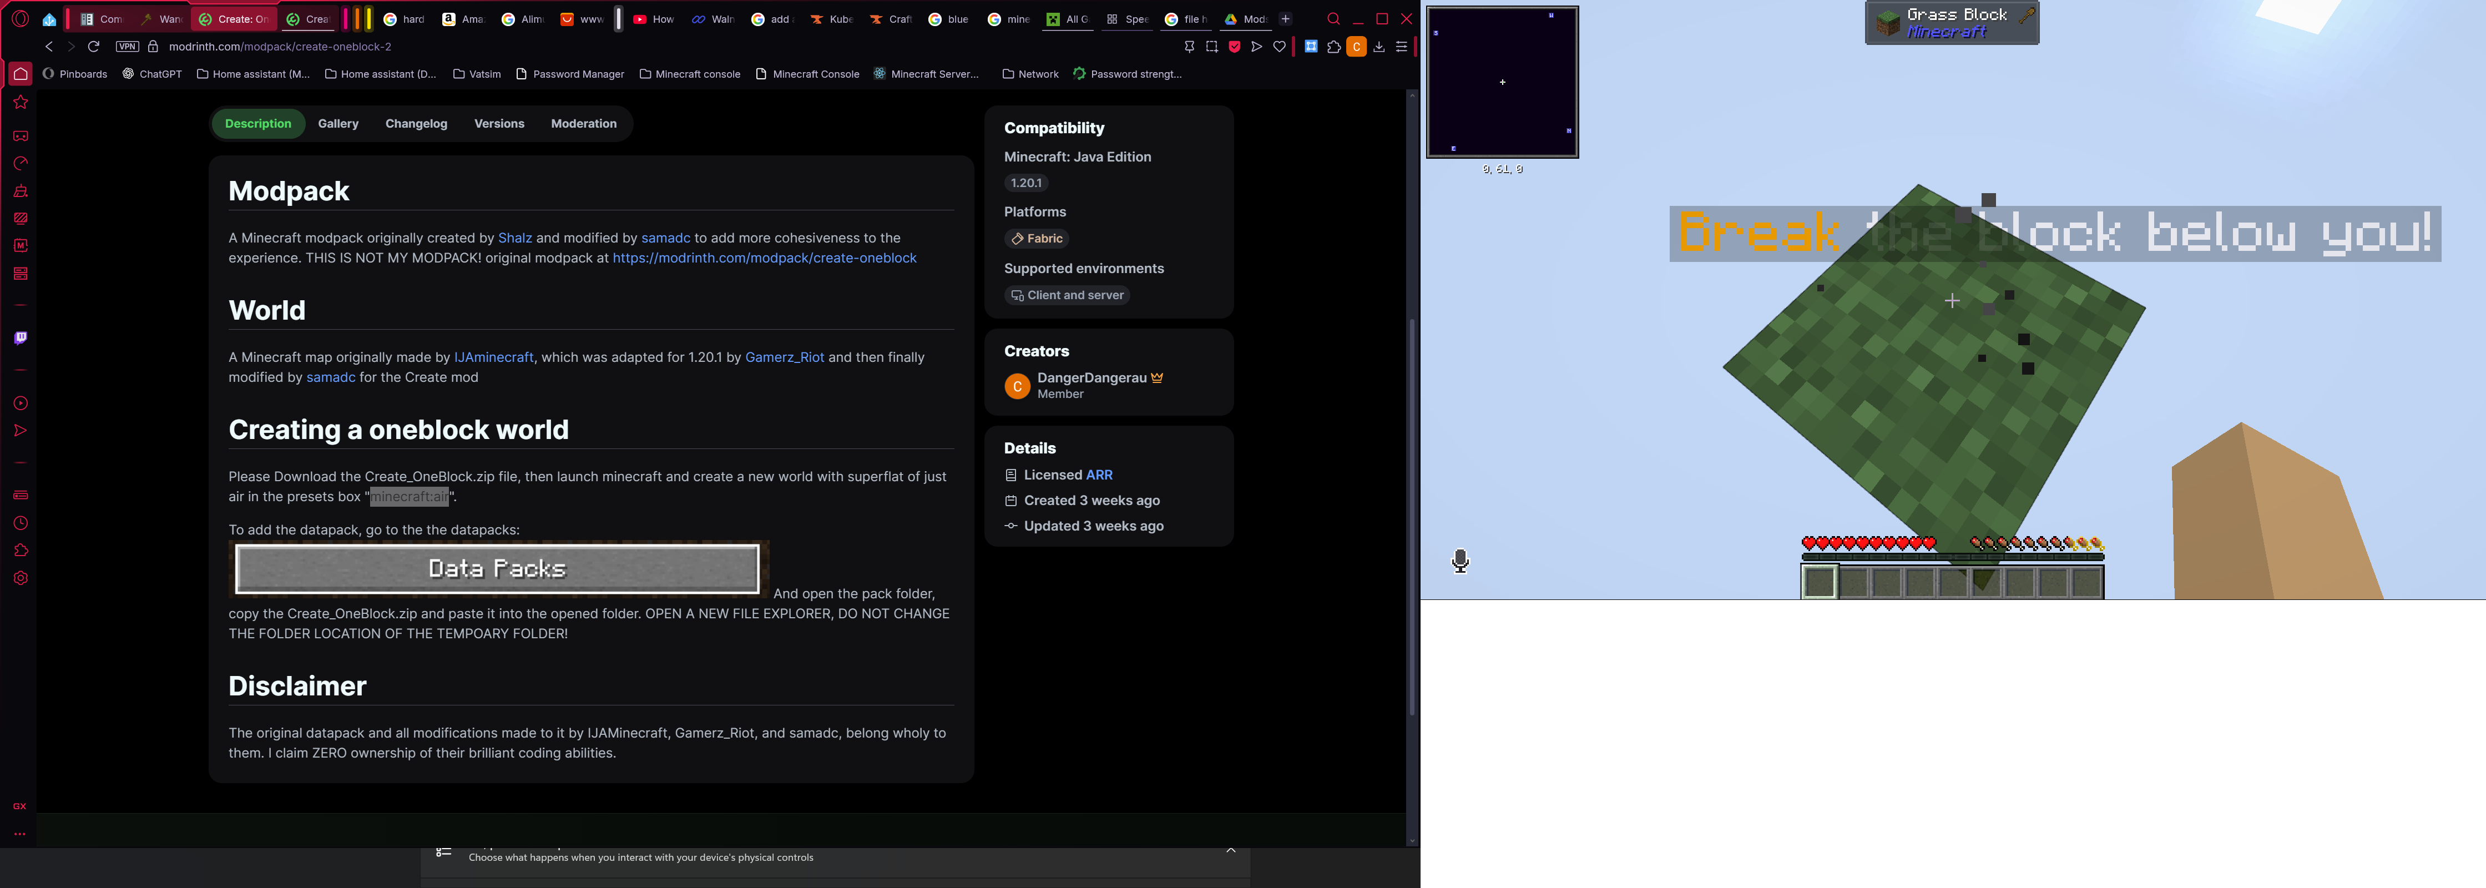Go back to previous page
The width and height of the screenshot is (2486, 888).
point(49,46)
